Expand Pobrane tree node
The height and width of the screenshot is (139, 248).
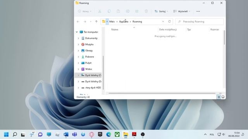coord(78,57)
